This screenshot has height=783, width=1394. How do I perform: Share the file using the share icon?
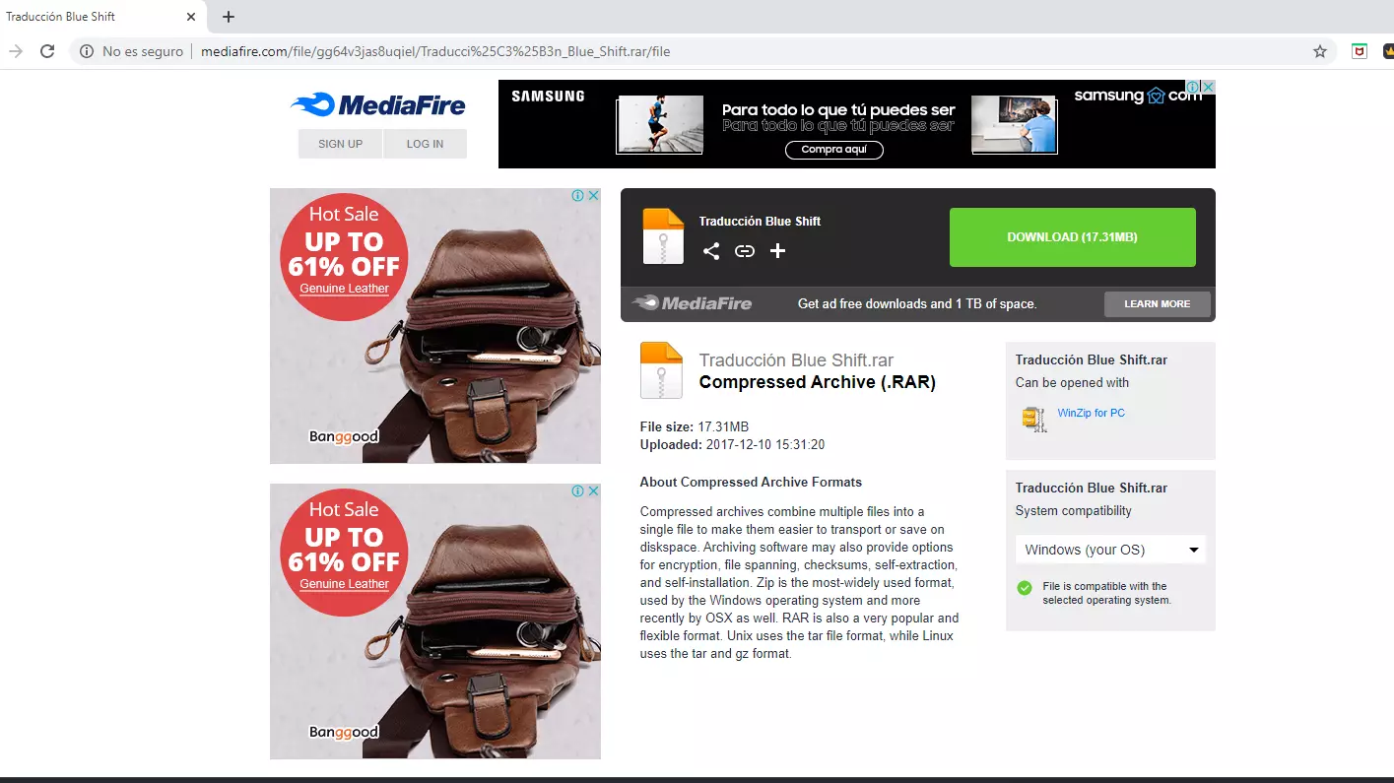coord(711,251)
